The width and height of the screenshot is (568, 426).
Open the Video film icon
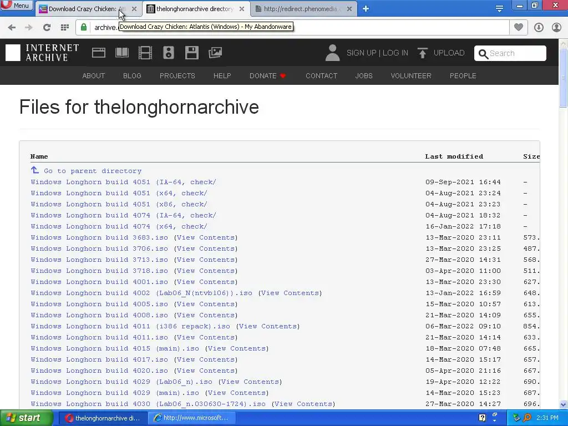(145, 53)
